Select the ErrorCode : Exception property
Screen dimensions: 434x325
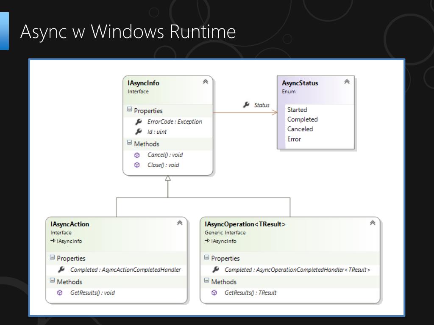pyautogui.click(x=175, y=121)
